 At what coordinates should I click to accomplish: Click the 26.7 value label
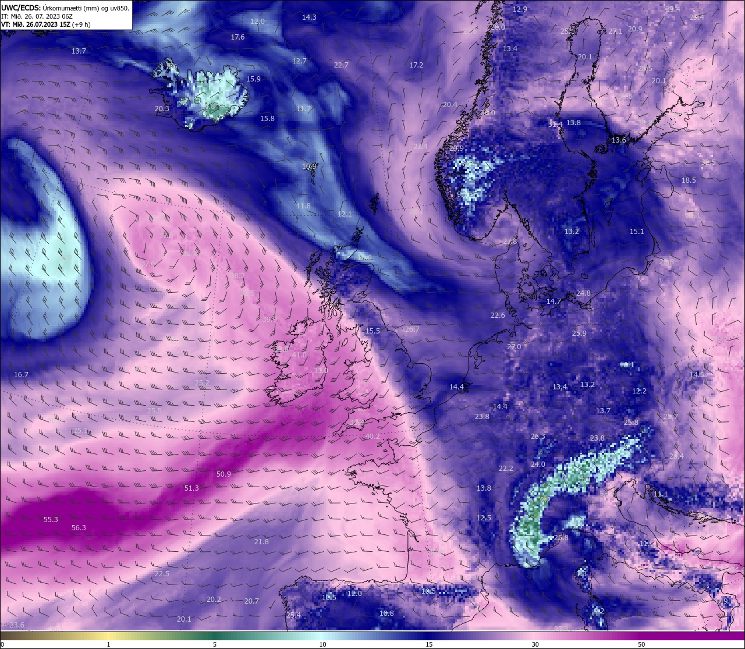click(411, 329)
